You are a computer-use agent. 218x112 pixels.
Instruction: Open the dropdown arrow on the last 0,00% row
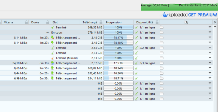210,98
